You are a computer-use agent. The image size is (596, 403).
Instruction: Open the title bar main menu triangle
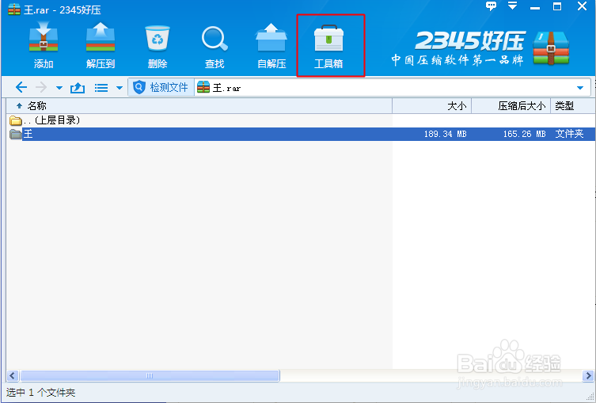tap(513, 6)
